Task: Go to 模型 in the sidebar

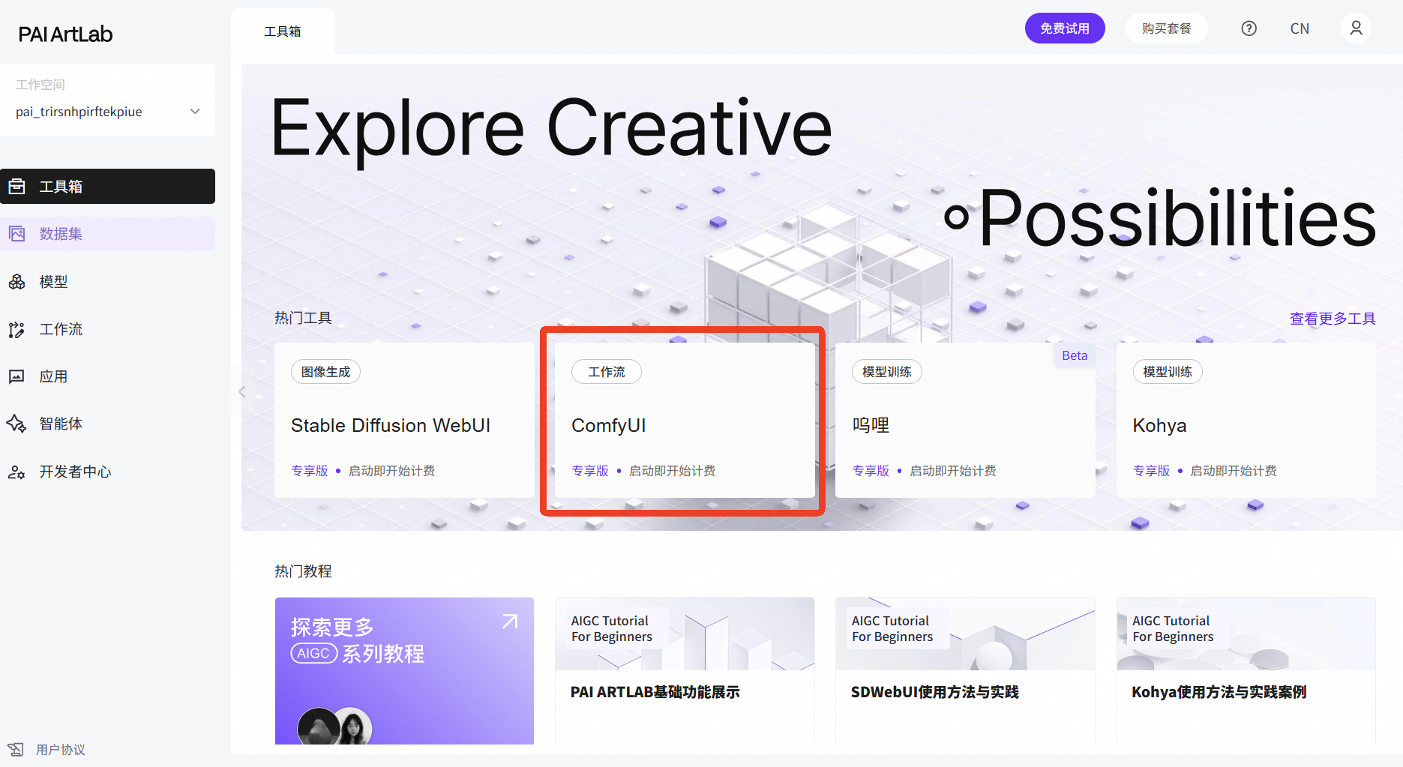Action: 108,282
